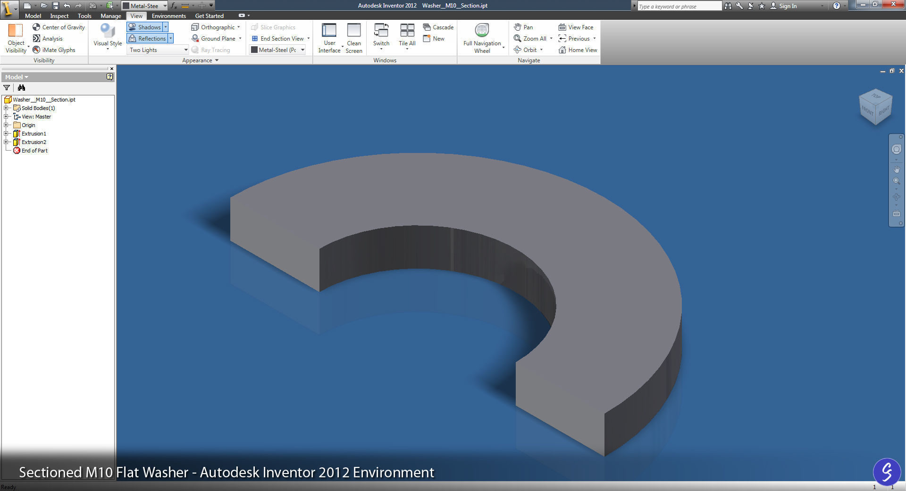Image resolution: width=906 pixels, height=491 pixels.
Task: Switch to the Get Started ribbon tab
Action: (x=210, y=16)
